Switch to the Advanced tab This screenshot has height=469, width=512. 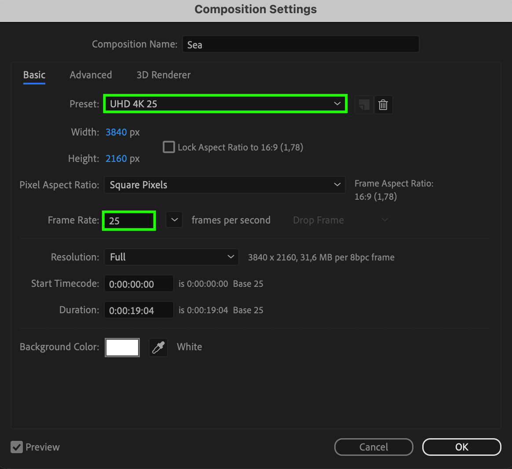(x=91, y=75)
